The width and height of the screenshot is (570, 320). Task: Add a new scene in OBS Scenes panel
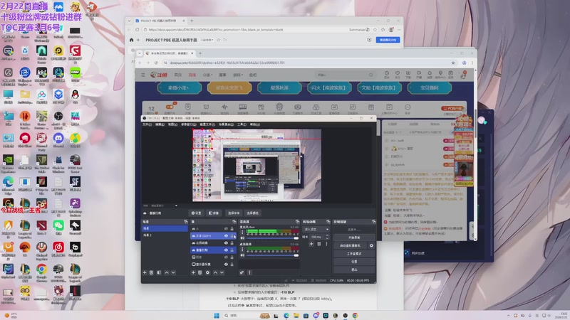[145, 272]
